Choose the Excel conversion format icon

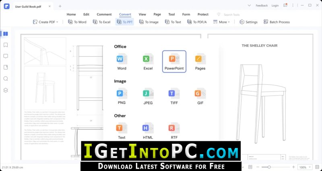pos(148,59)
